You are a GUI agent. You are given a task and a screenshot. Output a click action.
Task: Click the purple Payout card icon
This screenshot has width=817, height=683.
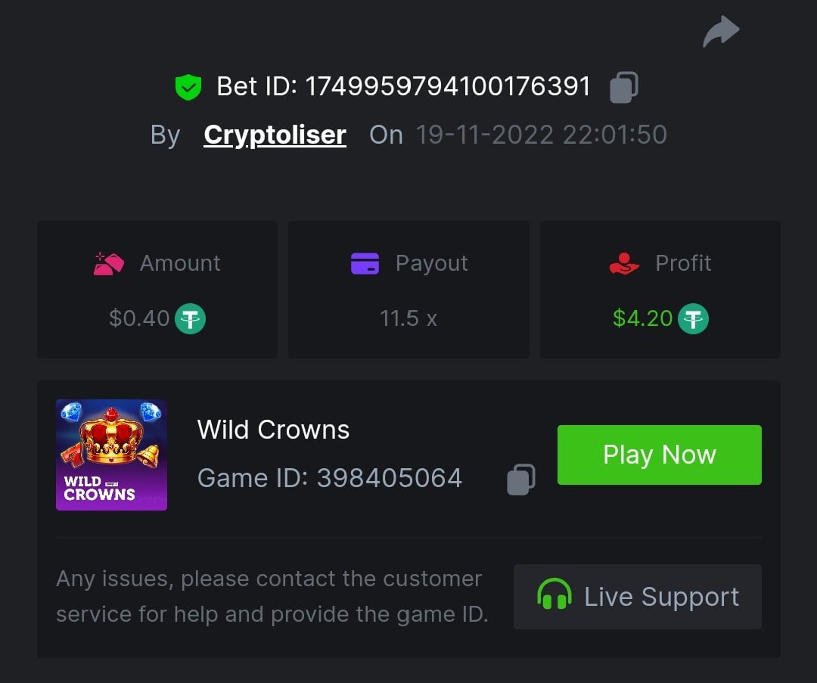coord(365,263)
